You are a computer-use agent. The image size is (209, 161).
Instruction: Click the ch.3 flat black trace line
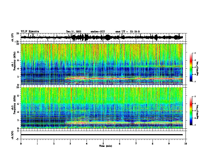[x=102, y=135]
